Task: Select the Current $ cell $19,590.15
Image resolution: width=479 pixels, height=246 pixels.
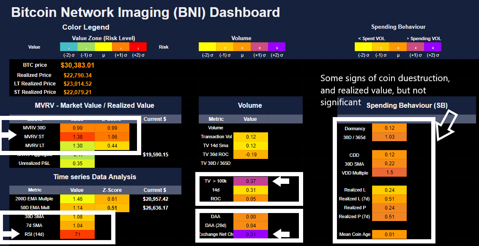Action: (x=156, y=155)
